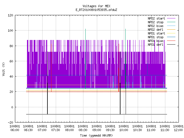Click the 80 y-axis tick label
Image resolution: width=184 pixels, height=138 pixels.
click(x=11, y=46)
